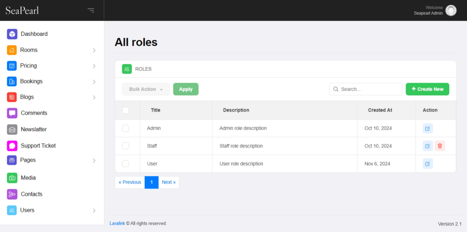
Task: Open Comments from the sidebar menu
Action: coord(34,113)
